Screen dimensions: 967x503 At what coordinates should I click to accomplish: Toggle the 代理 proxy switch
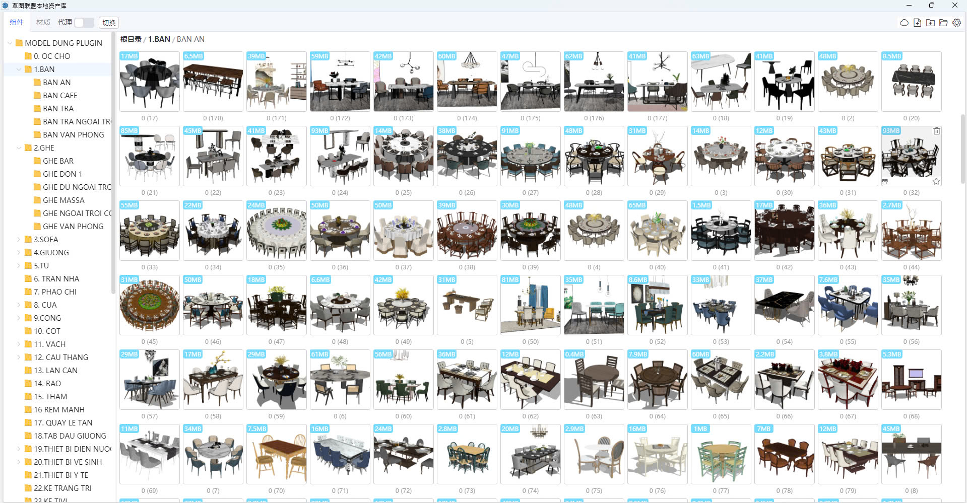coord(84,23)
